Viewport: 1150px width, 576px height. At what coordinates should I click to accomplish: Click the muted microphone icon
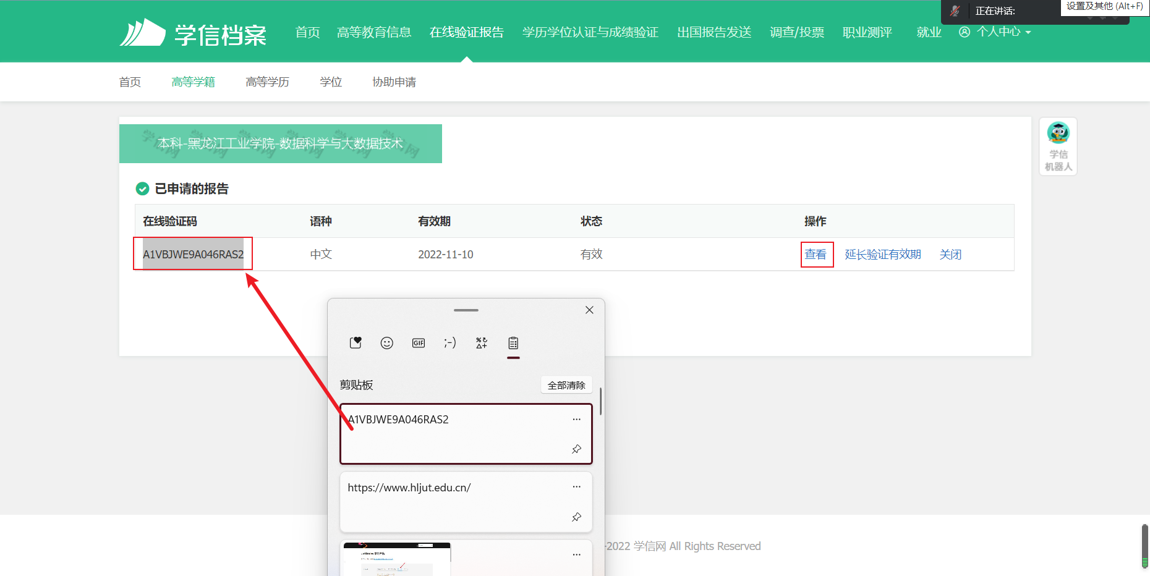955,11
